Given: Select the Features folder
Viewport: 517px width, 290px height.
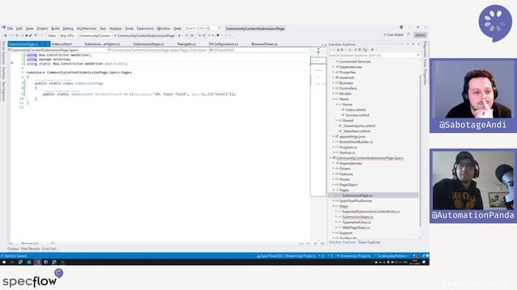Looking at the screenshot, I should tap(347, 174).
